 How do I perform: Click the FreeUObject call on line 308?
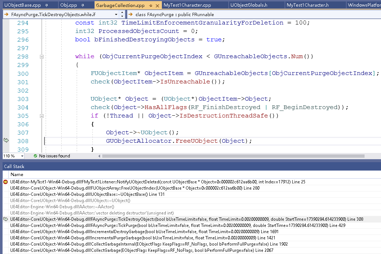[x=197, y=141]
